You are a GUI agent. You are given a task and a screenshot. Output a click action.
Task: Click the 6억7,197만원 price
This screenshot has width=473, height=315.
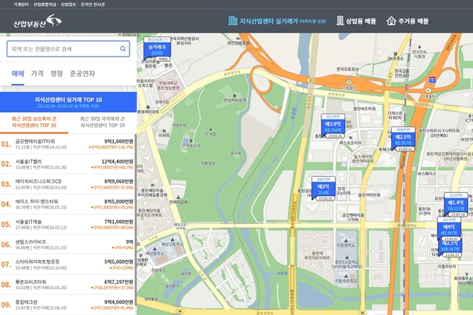click(118, 282)
